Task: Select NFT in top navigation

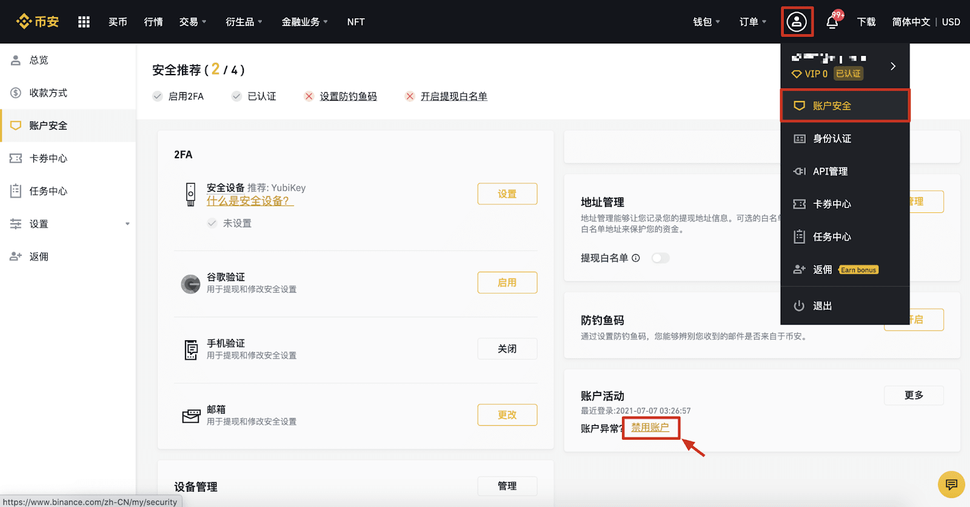Action: [356, 22]
